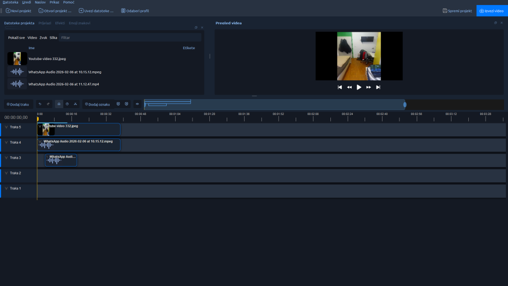Open the Datoteka menu
Screen dimensions: 508x286
tap(10, 2)
